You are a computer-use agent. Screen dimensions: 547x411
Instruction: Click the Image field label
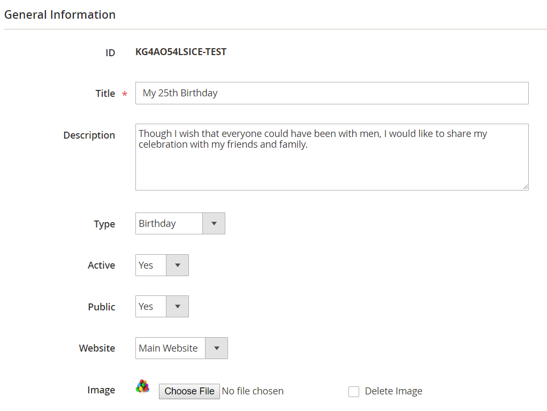[101, 390]
